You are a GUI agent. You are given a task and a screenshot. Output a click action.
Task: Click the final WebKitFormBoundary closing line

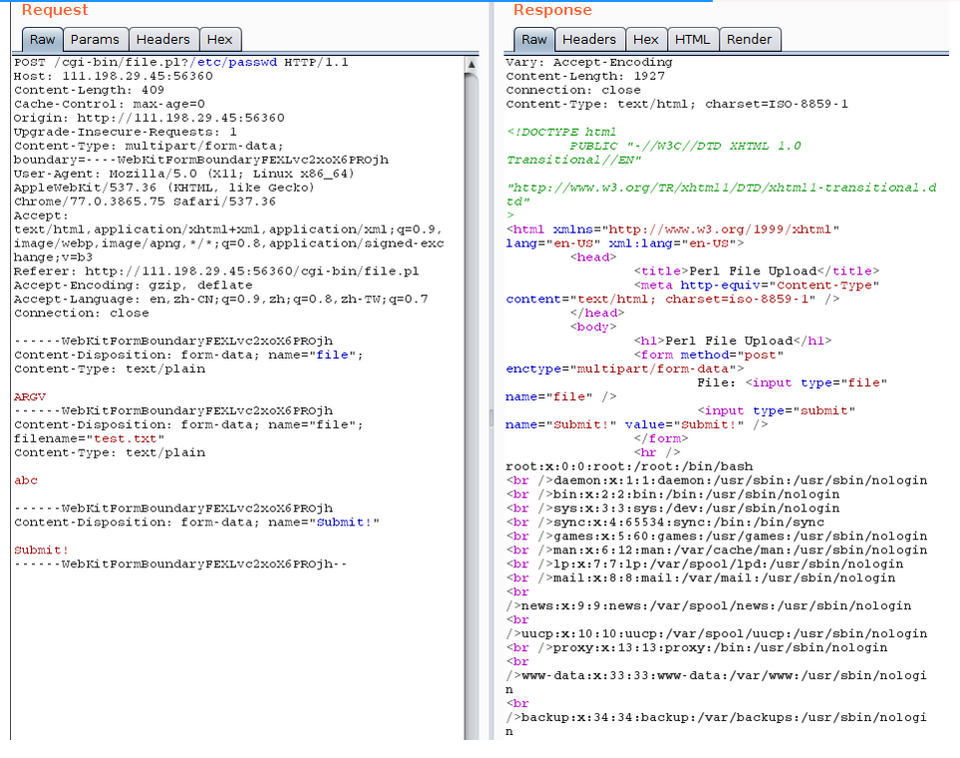pos(180,565)
